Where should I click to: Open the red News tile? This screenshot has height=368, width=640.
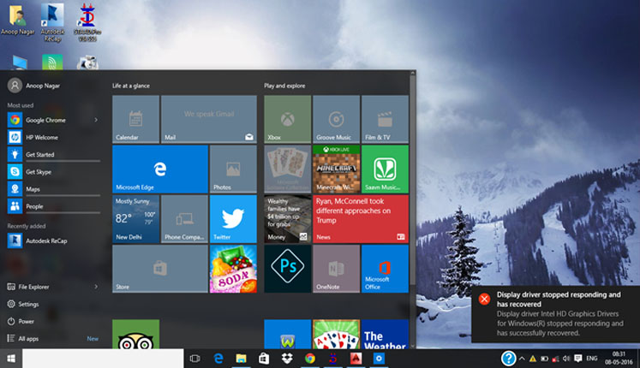pos(361,219)
